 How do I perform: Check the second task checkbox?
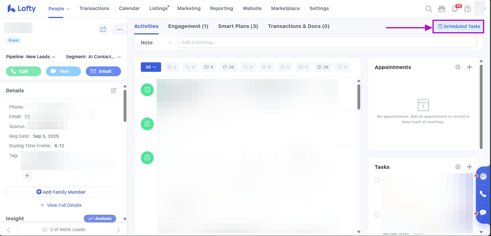pos(377,215)
